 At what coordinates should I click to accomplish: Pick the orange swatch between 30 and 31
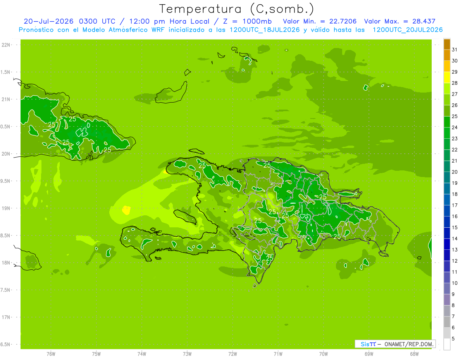click(447, 55)
